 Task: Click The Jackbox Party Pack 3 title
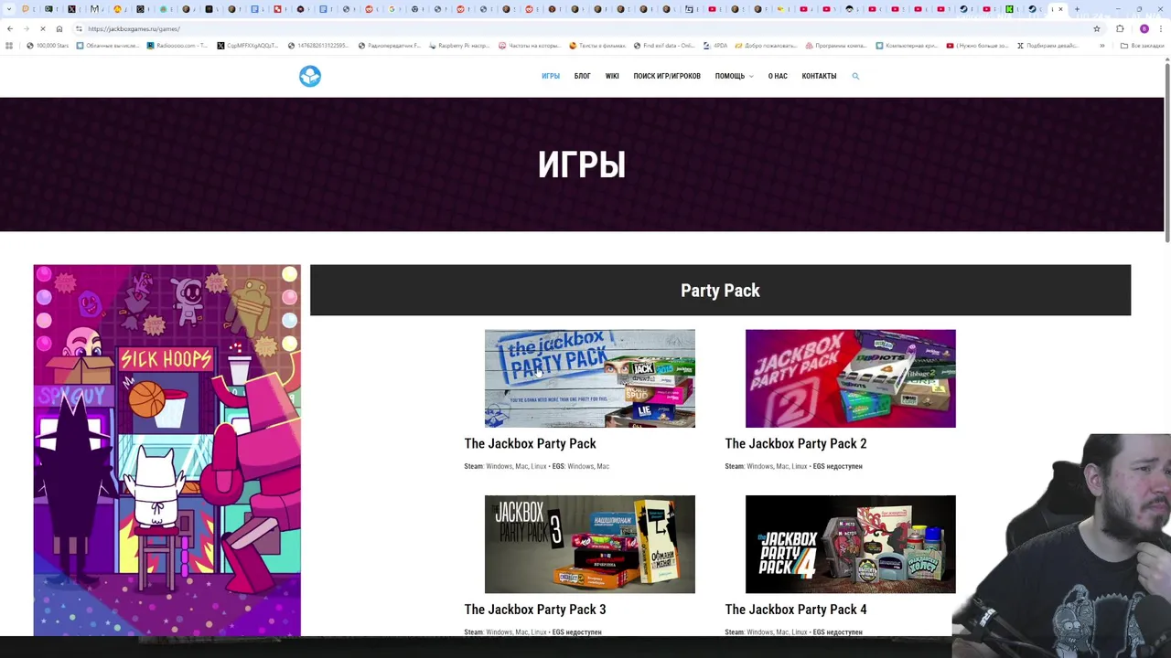(x=534, y=610)
